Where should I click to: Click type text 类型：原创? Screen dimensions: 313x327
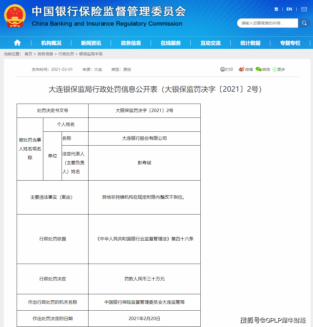pos(121,69)
